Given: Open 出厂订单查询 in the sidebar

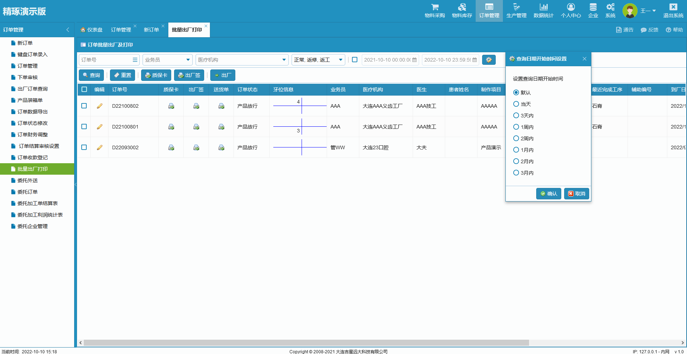Looking at the screenshot, I should (x=33, y=89).
